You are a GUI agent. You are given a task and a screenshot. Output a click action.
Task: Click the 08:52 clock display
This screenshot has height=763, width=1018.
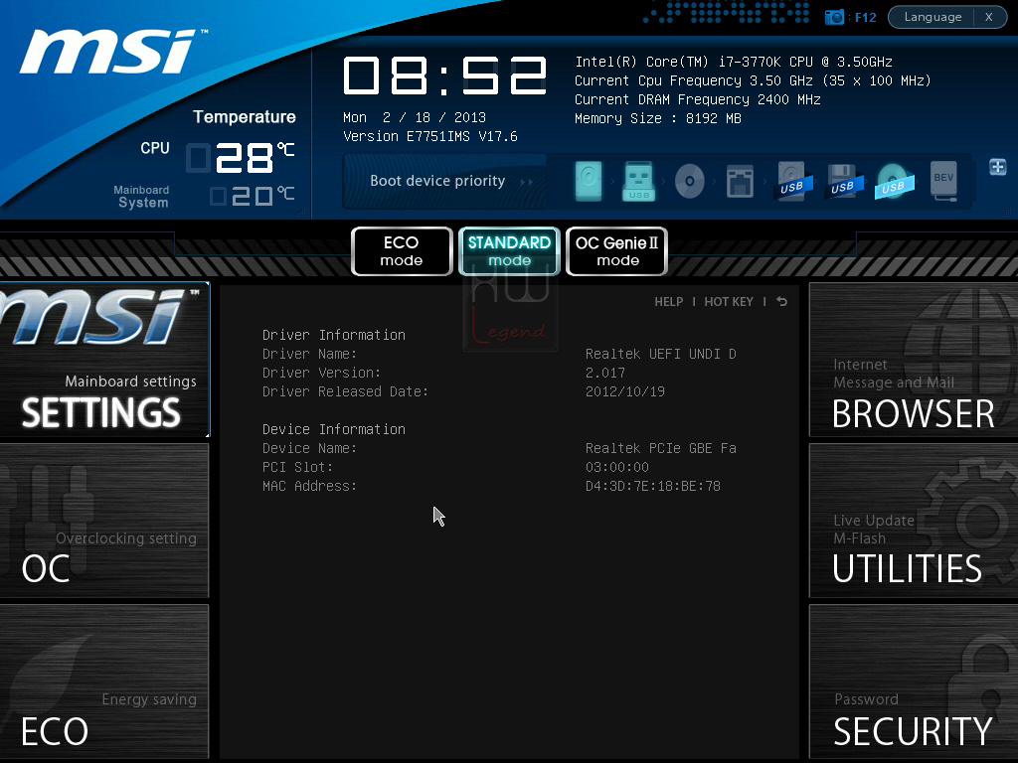coord(444,76)
